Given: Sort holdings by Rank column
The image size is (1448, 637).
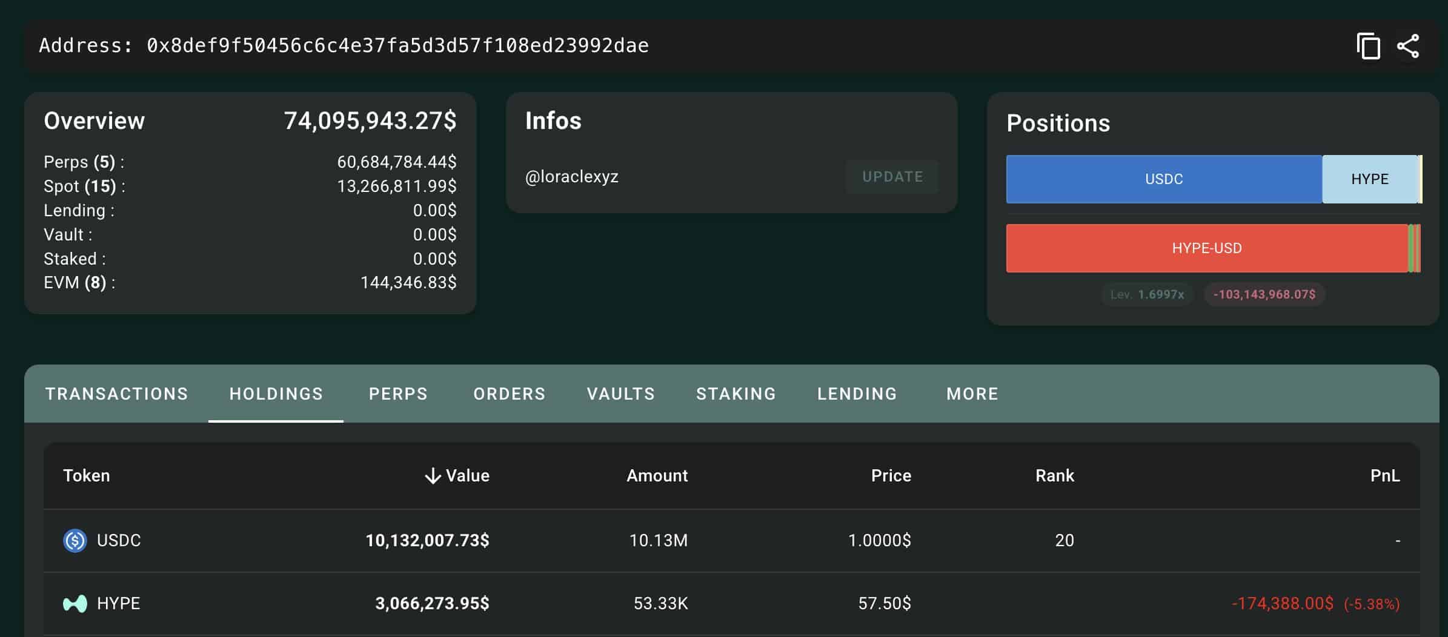Looking at the screenshot, I should [x=1055, y=476].
